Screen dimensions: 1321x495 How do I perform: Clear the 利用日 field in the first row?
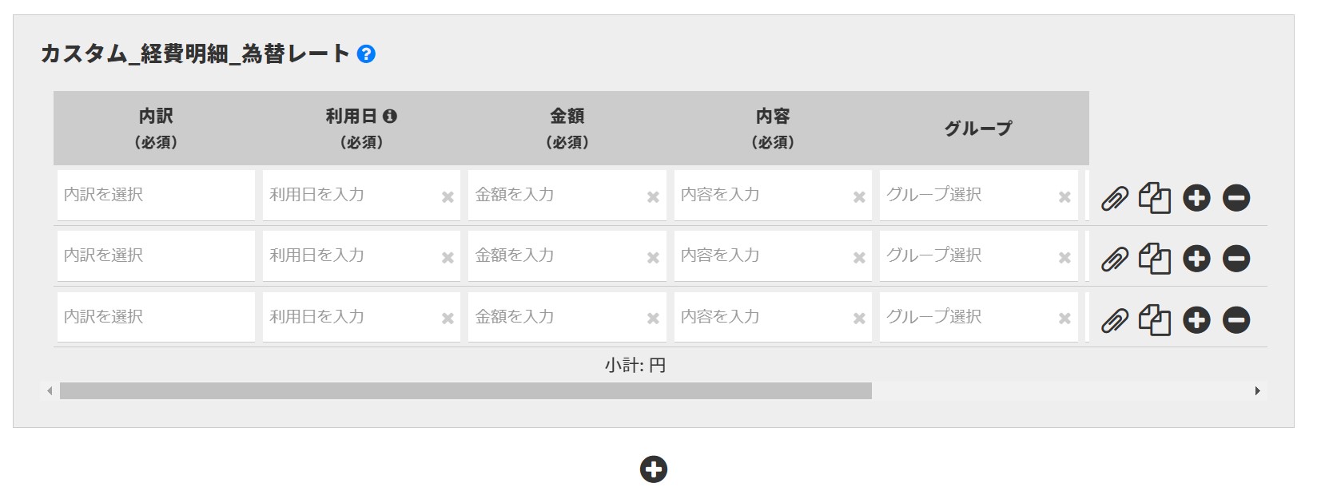(448, 197)
